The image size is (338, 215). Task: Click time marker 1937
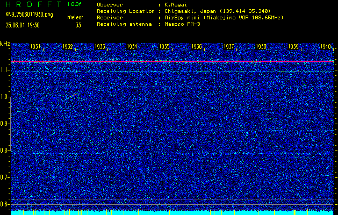pyautogui.click(x=229, y=47)
